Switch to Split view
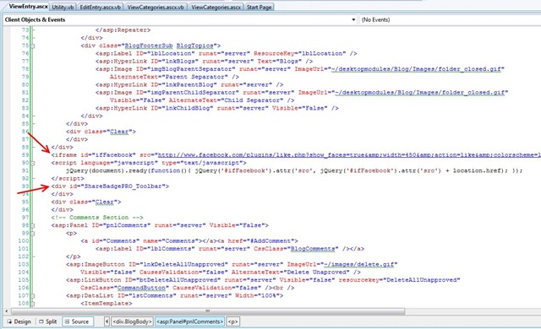 click(x=47, y=321)
